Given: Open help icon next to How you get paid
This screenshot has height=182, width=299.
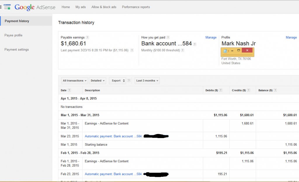Looking at the screenshot, I should (168, 38).
